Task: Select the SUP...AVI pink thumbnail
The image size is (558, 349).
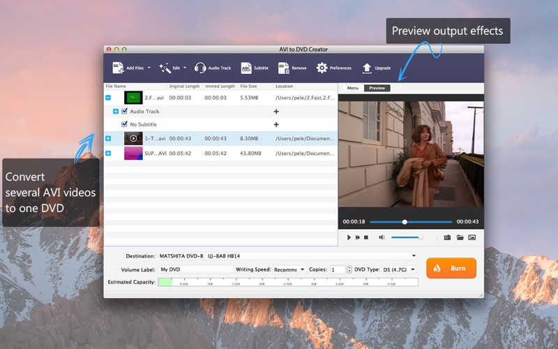Action: pyautogui.click(x=133, y=153)
